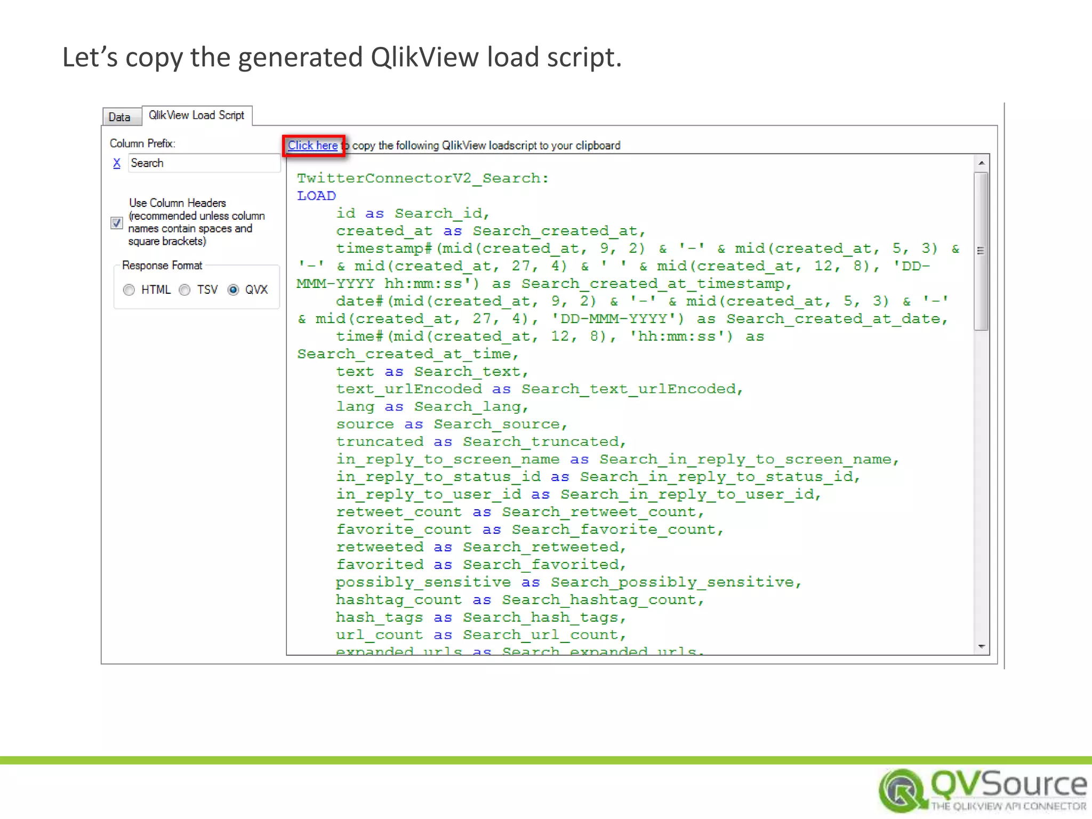Screen dimensions: 1092x819
Task: Click the 'id as Search_id,' line
Action: [413, 213]
